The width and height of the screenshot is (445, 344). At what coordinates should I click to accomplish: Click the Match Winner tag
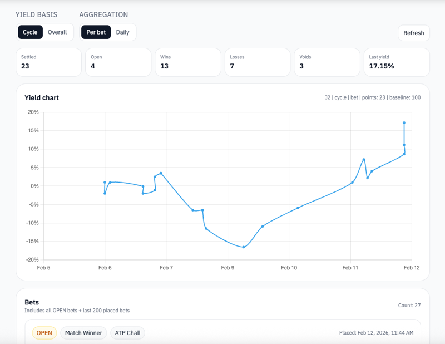click(83, 333)
